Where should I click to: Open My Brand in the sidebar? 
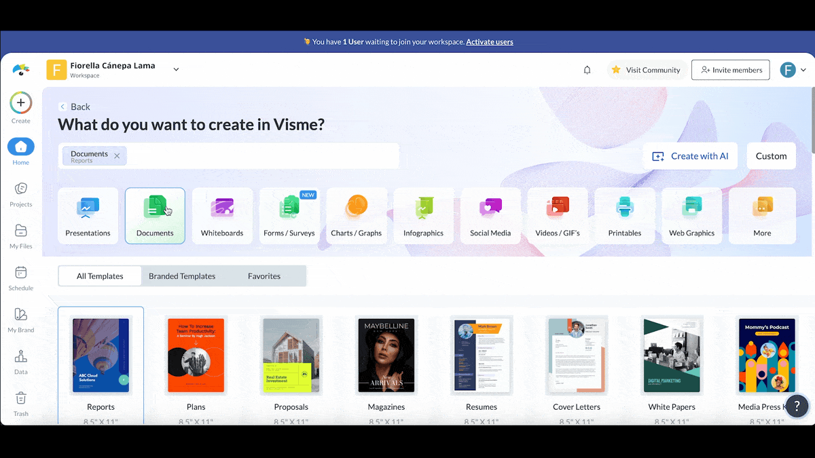point(20,315)
